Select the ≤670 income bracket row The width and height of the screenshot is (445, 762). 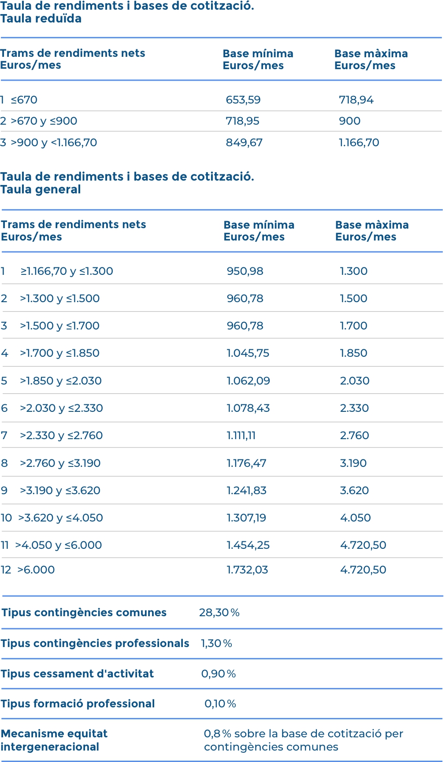click(x=24, y=100)
